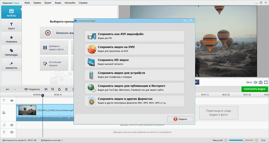Click the next frame playback button

[197, 82]
